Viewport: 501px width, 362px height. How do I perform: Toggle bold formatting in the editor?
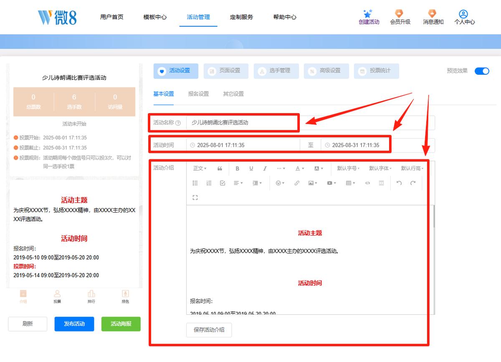pos(238,168)
